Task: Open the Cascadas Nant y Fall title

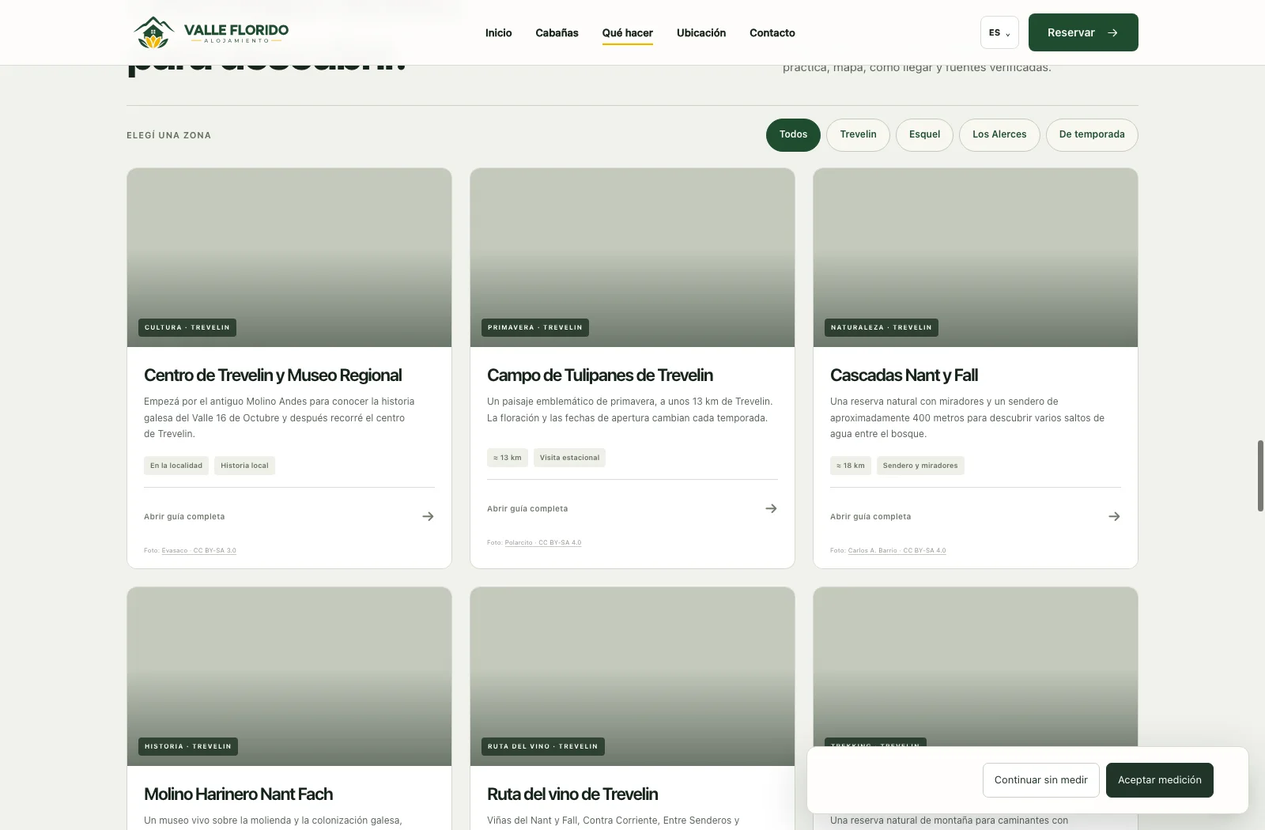Action: point(904,375)
